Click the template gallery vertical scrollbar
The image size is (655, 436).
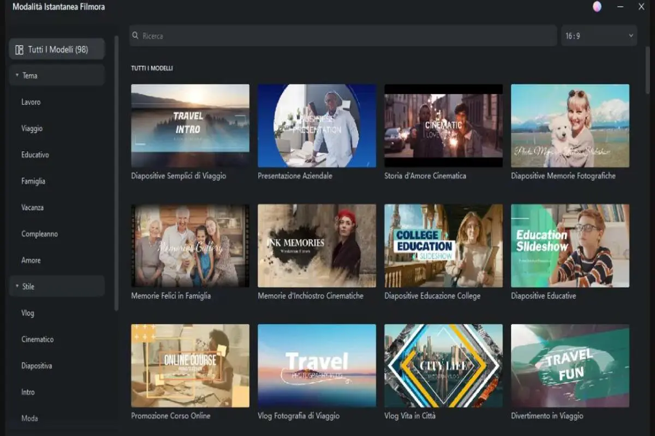pos(648,71)
